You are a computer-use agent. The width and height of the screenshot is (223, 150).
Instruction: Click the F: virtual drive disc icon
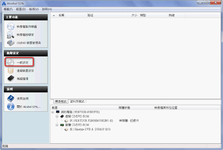pyautogui.click(x=66, y=121)
